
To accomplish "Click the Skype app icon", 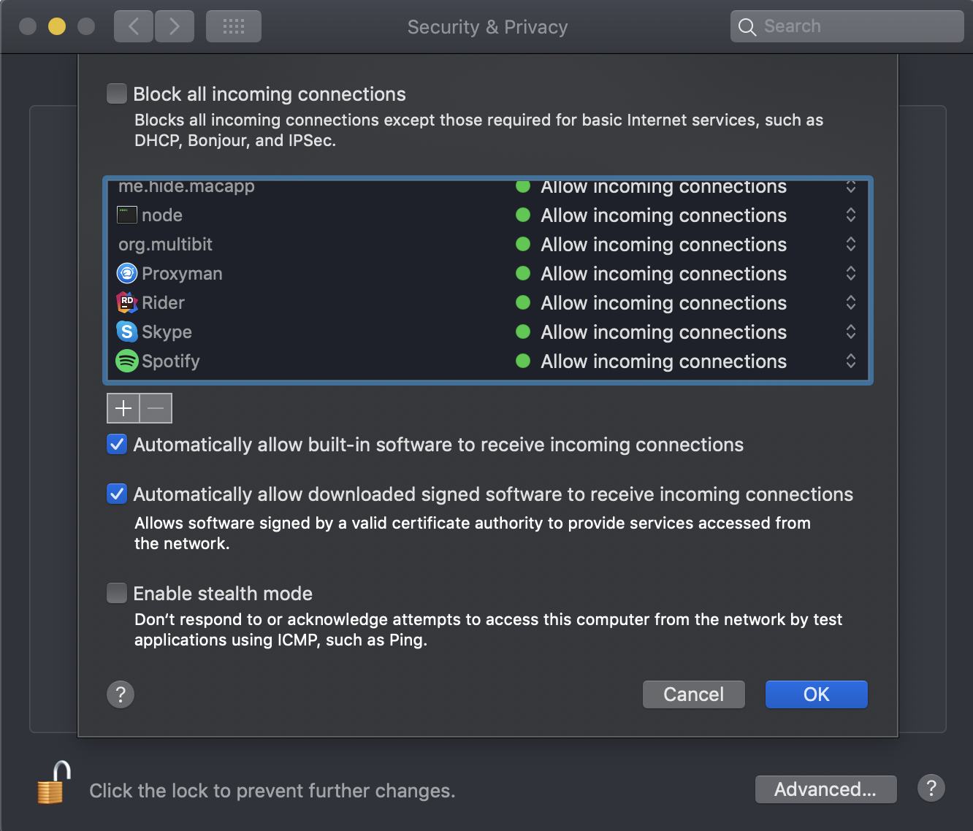I will pos(125,332).
